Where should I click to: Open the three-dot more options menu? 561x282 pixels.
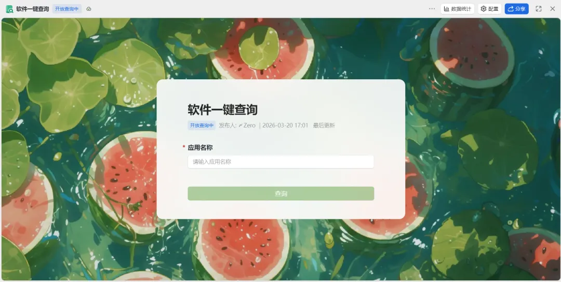coord(432,9)
